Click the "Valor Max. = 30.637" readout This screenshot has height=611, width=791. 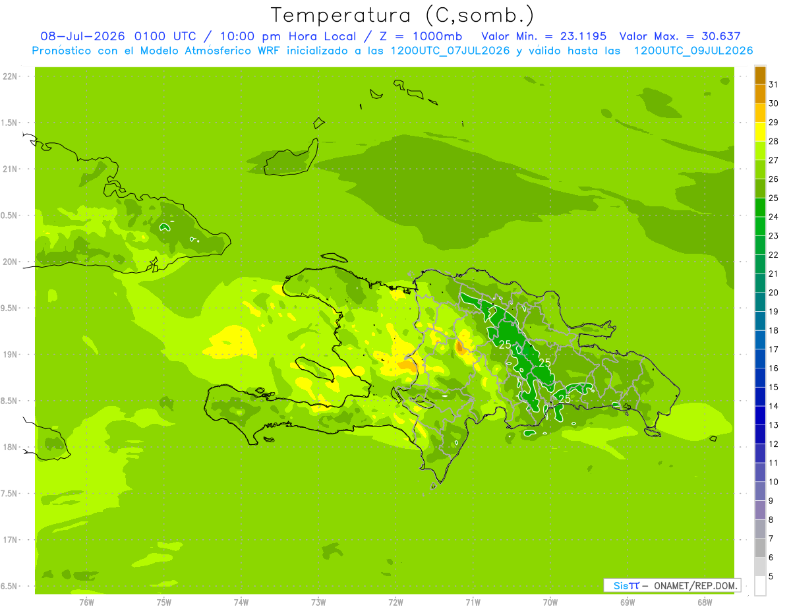click(x=680, y=36)
